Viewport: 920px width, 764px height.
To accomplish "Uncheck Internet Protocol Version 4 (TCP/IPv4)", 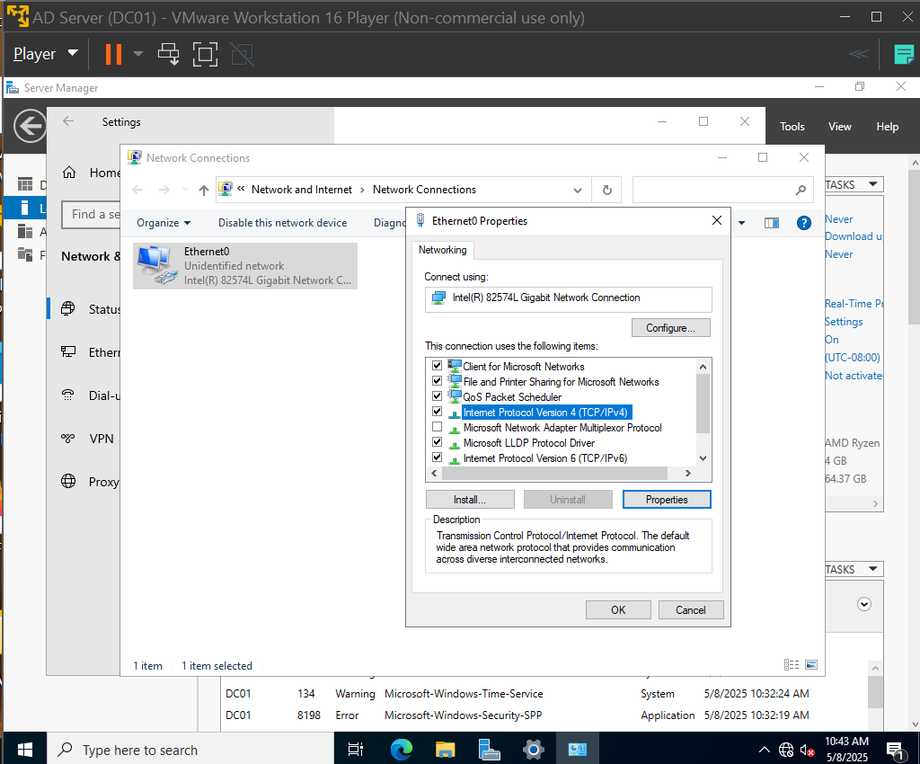I will (x=438, y=412).
